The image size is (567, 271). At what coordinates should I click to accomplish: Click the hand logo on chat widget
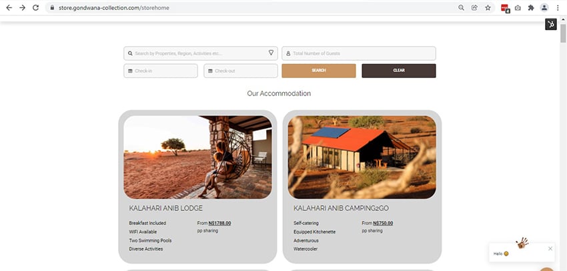pos(522,243)
